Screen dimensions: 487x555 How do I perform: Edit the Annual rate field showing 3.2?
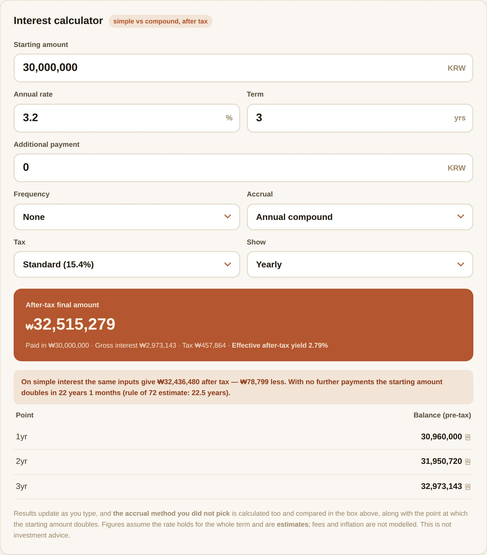pyautogui.click(x=127, y=118)
